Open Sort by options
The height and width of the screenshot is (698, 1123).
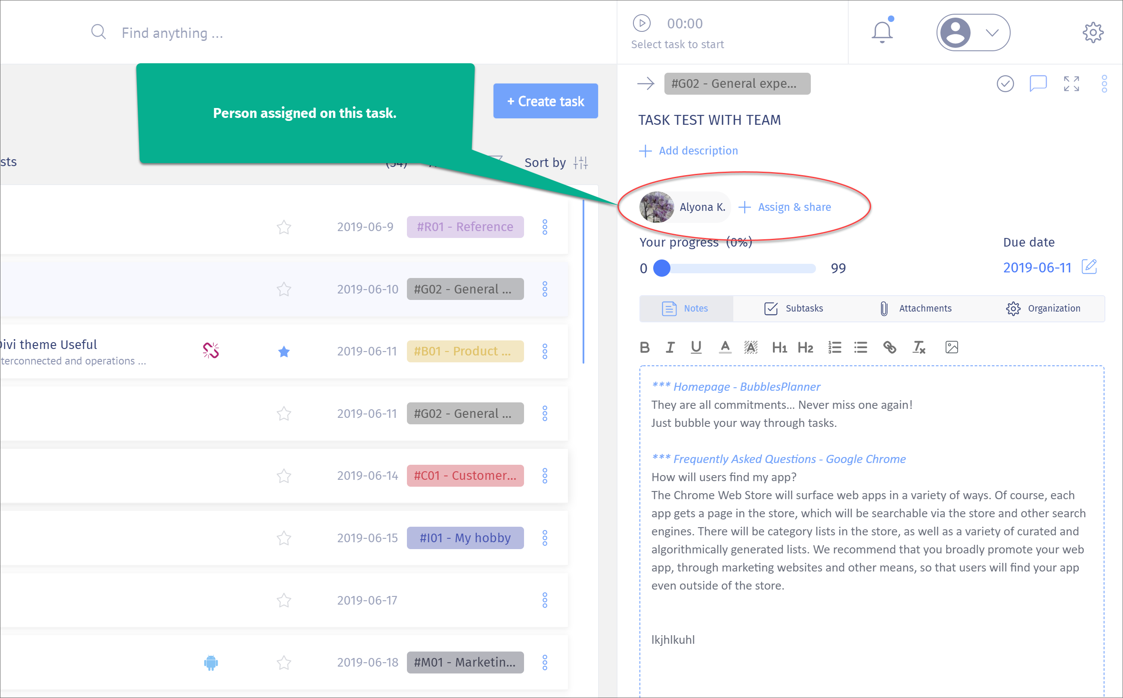(556, 163)
